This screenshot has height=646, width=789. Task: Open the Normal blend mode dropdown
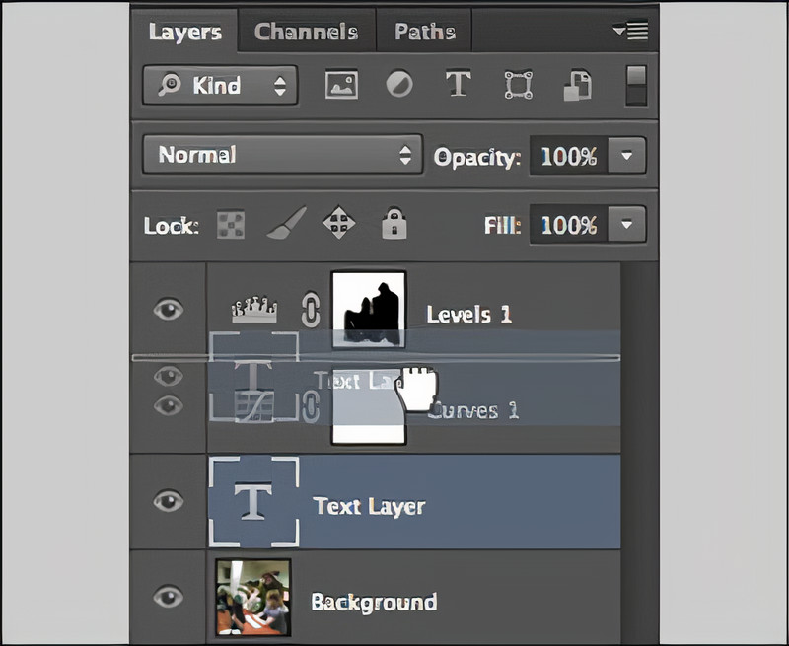pyautogui.click(x=281, y=155)
